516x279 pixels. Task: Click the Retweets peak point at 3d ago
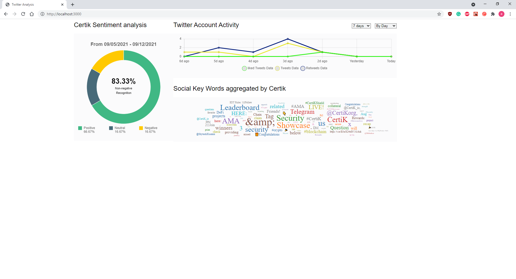[288, 39]
